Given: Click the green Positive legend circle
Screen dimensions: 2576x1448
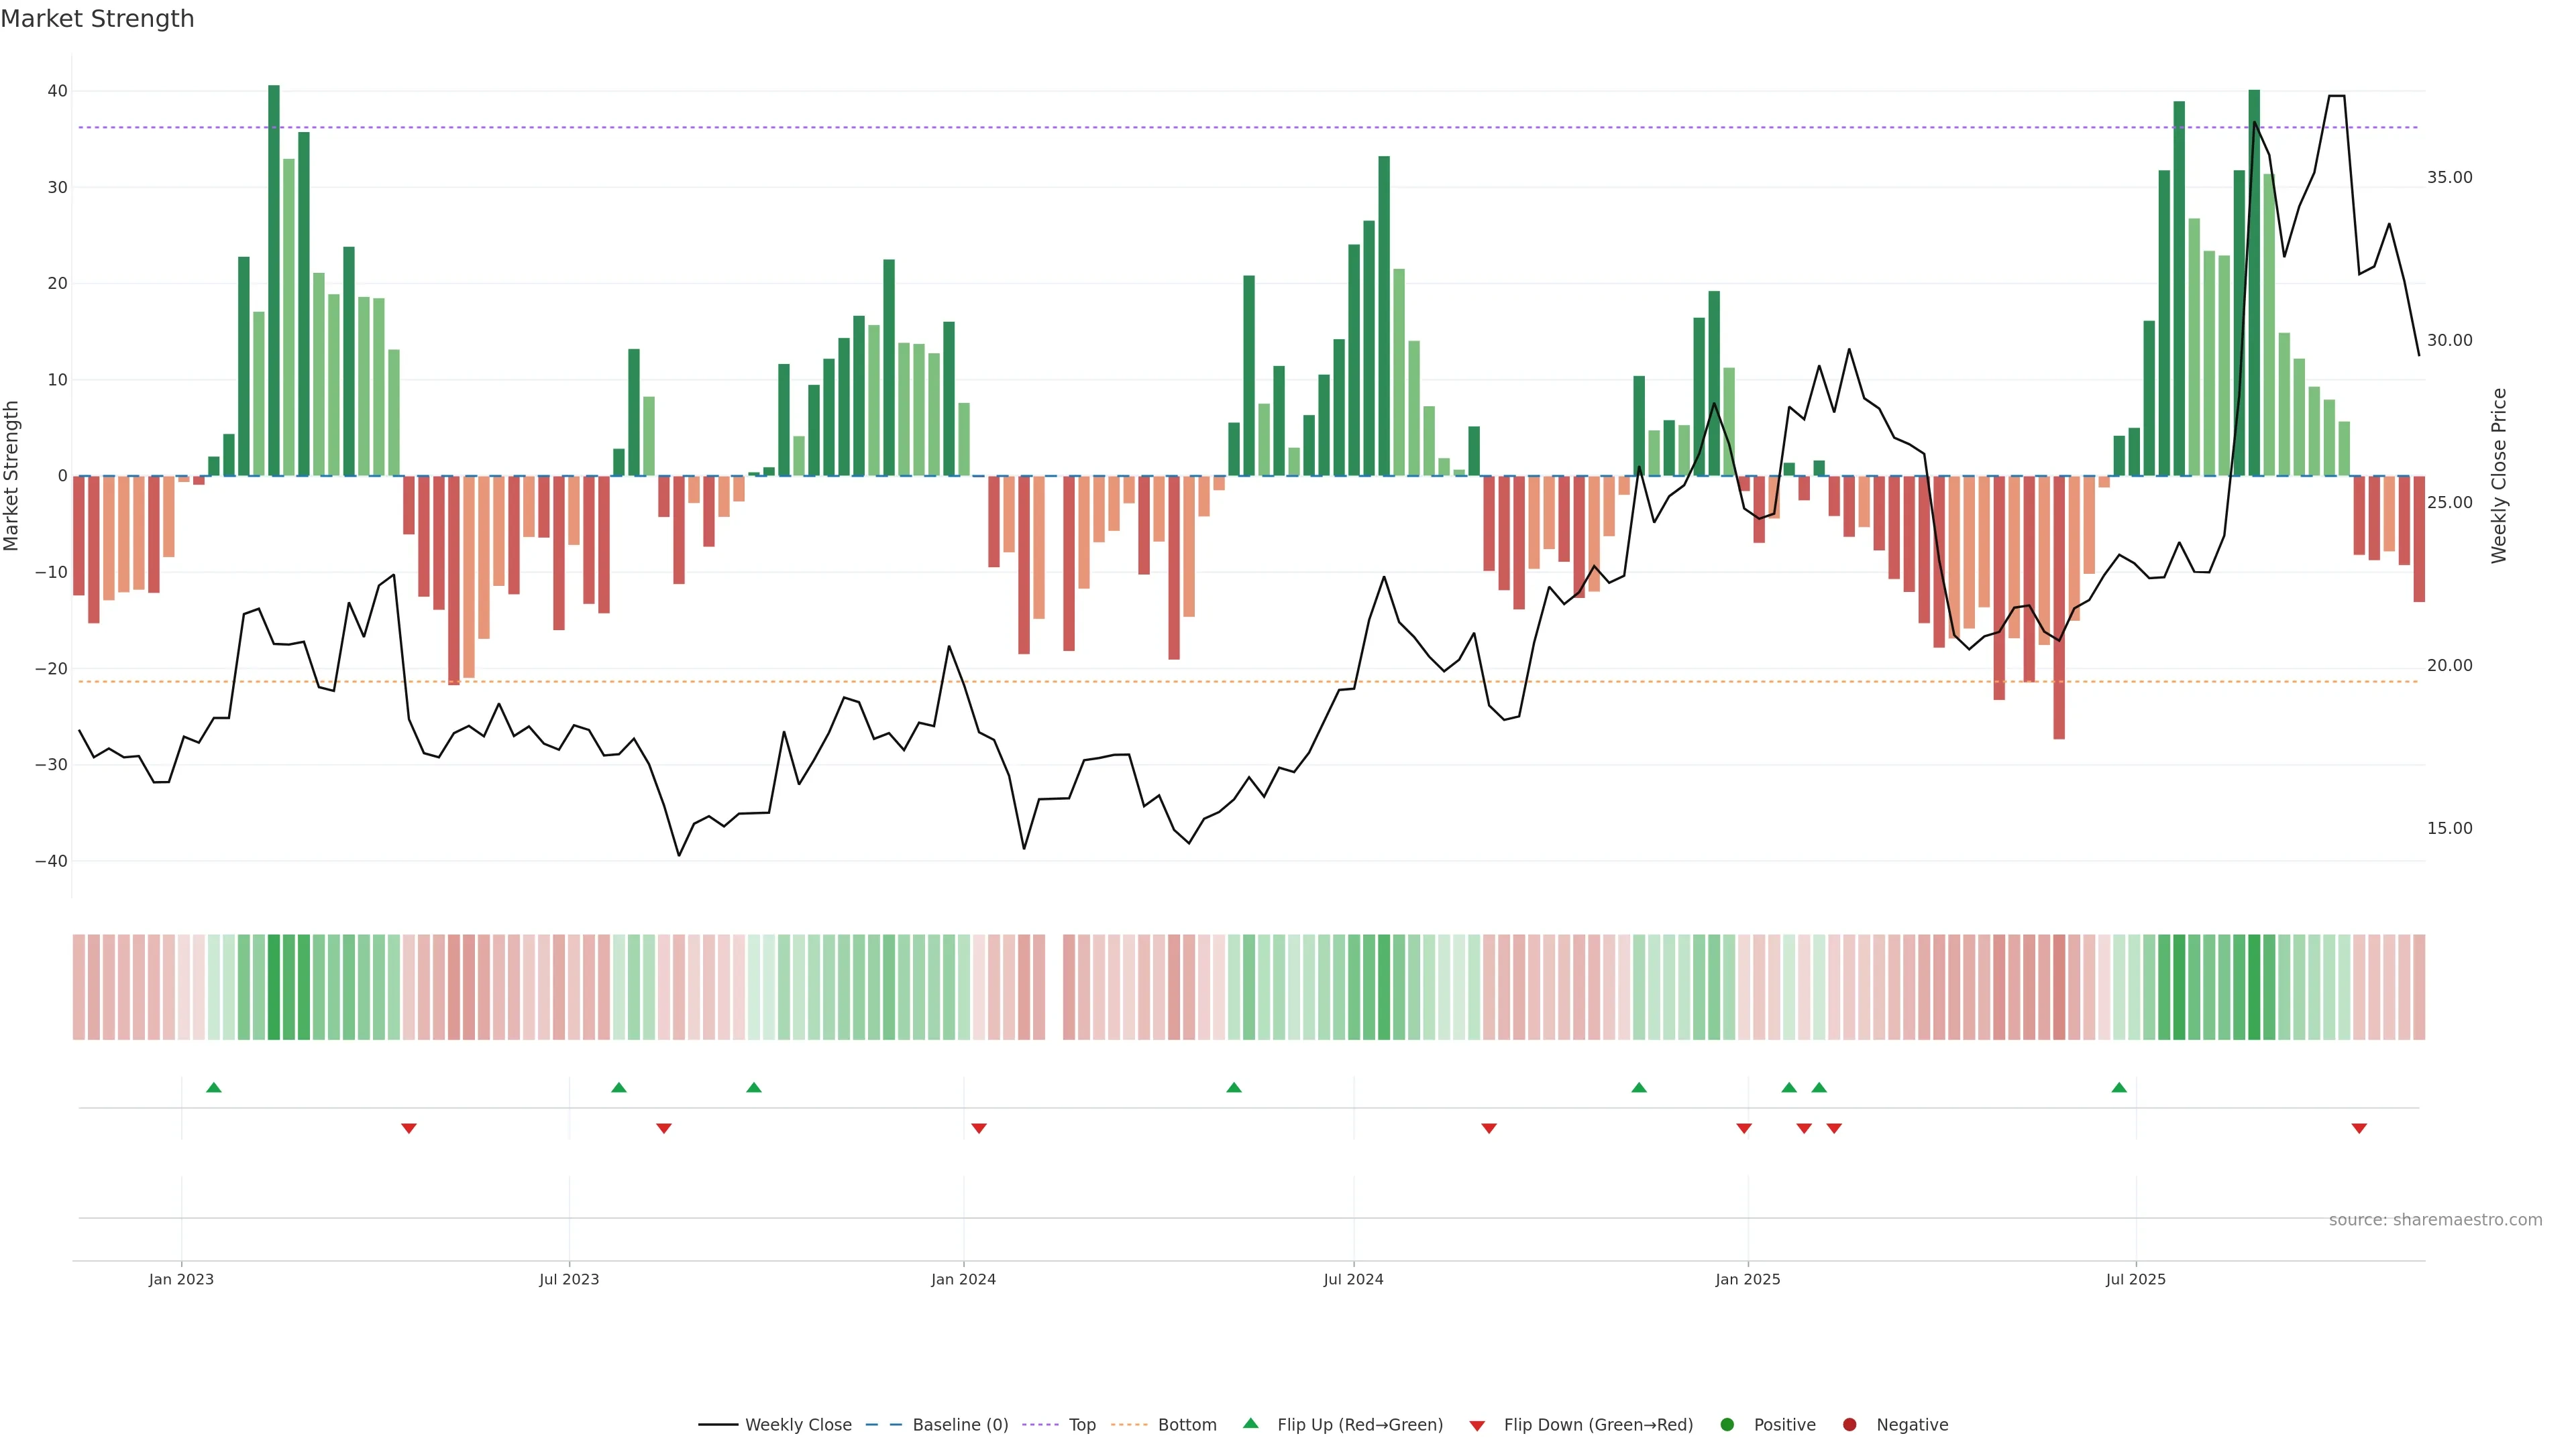Looking at the screenshot, I should point(1727,1425).
